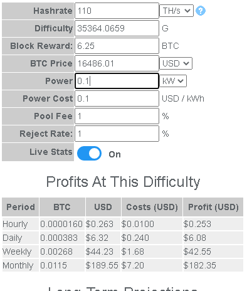This screenshot has width=247, height=291.
Task: Click the BTC Price input field
Action: pos(117,63)
